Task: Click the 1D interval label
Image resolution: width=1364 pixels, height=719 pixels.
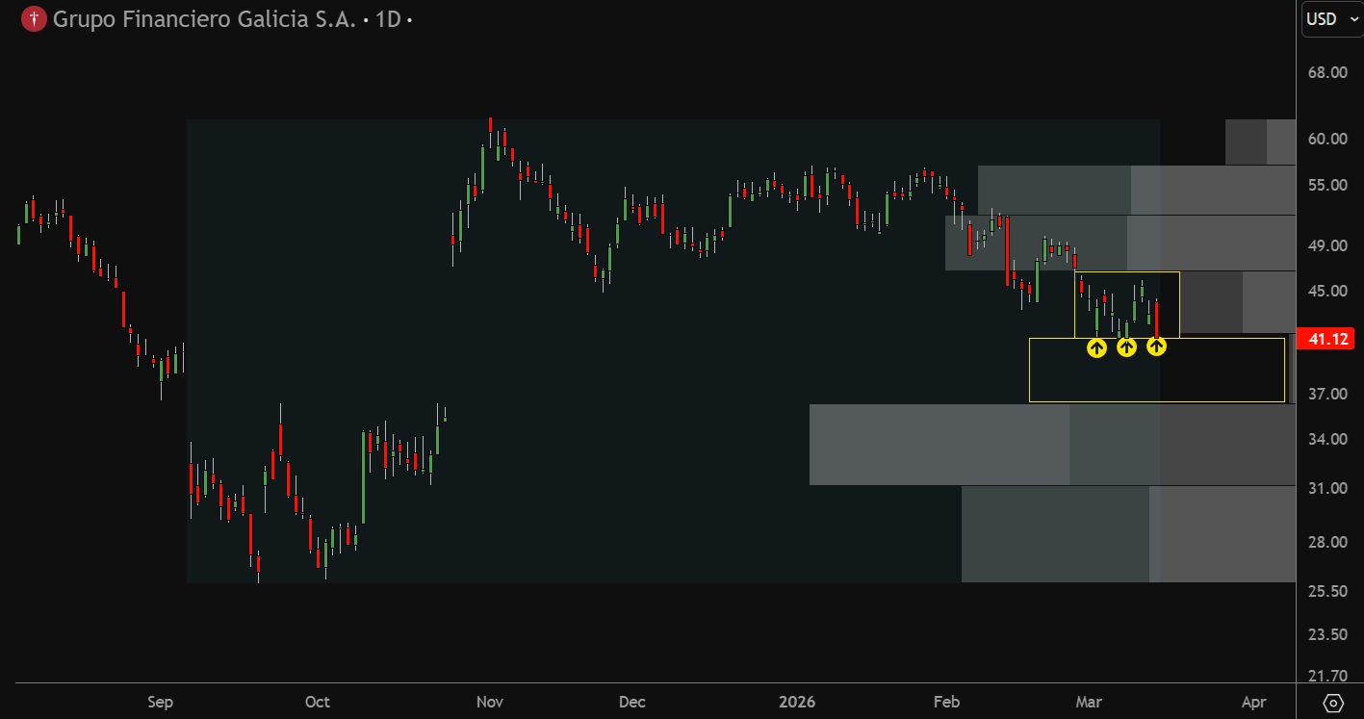Action: (x=388, y=18)
